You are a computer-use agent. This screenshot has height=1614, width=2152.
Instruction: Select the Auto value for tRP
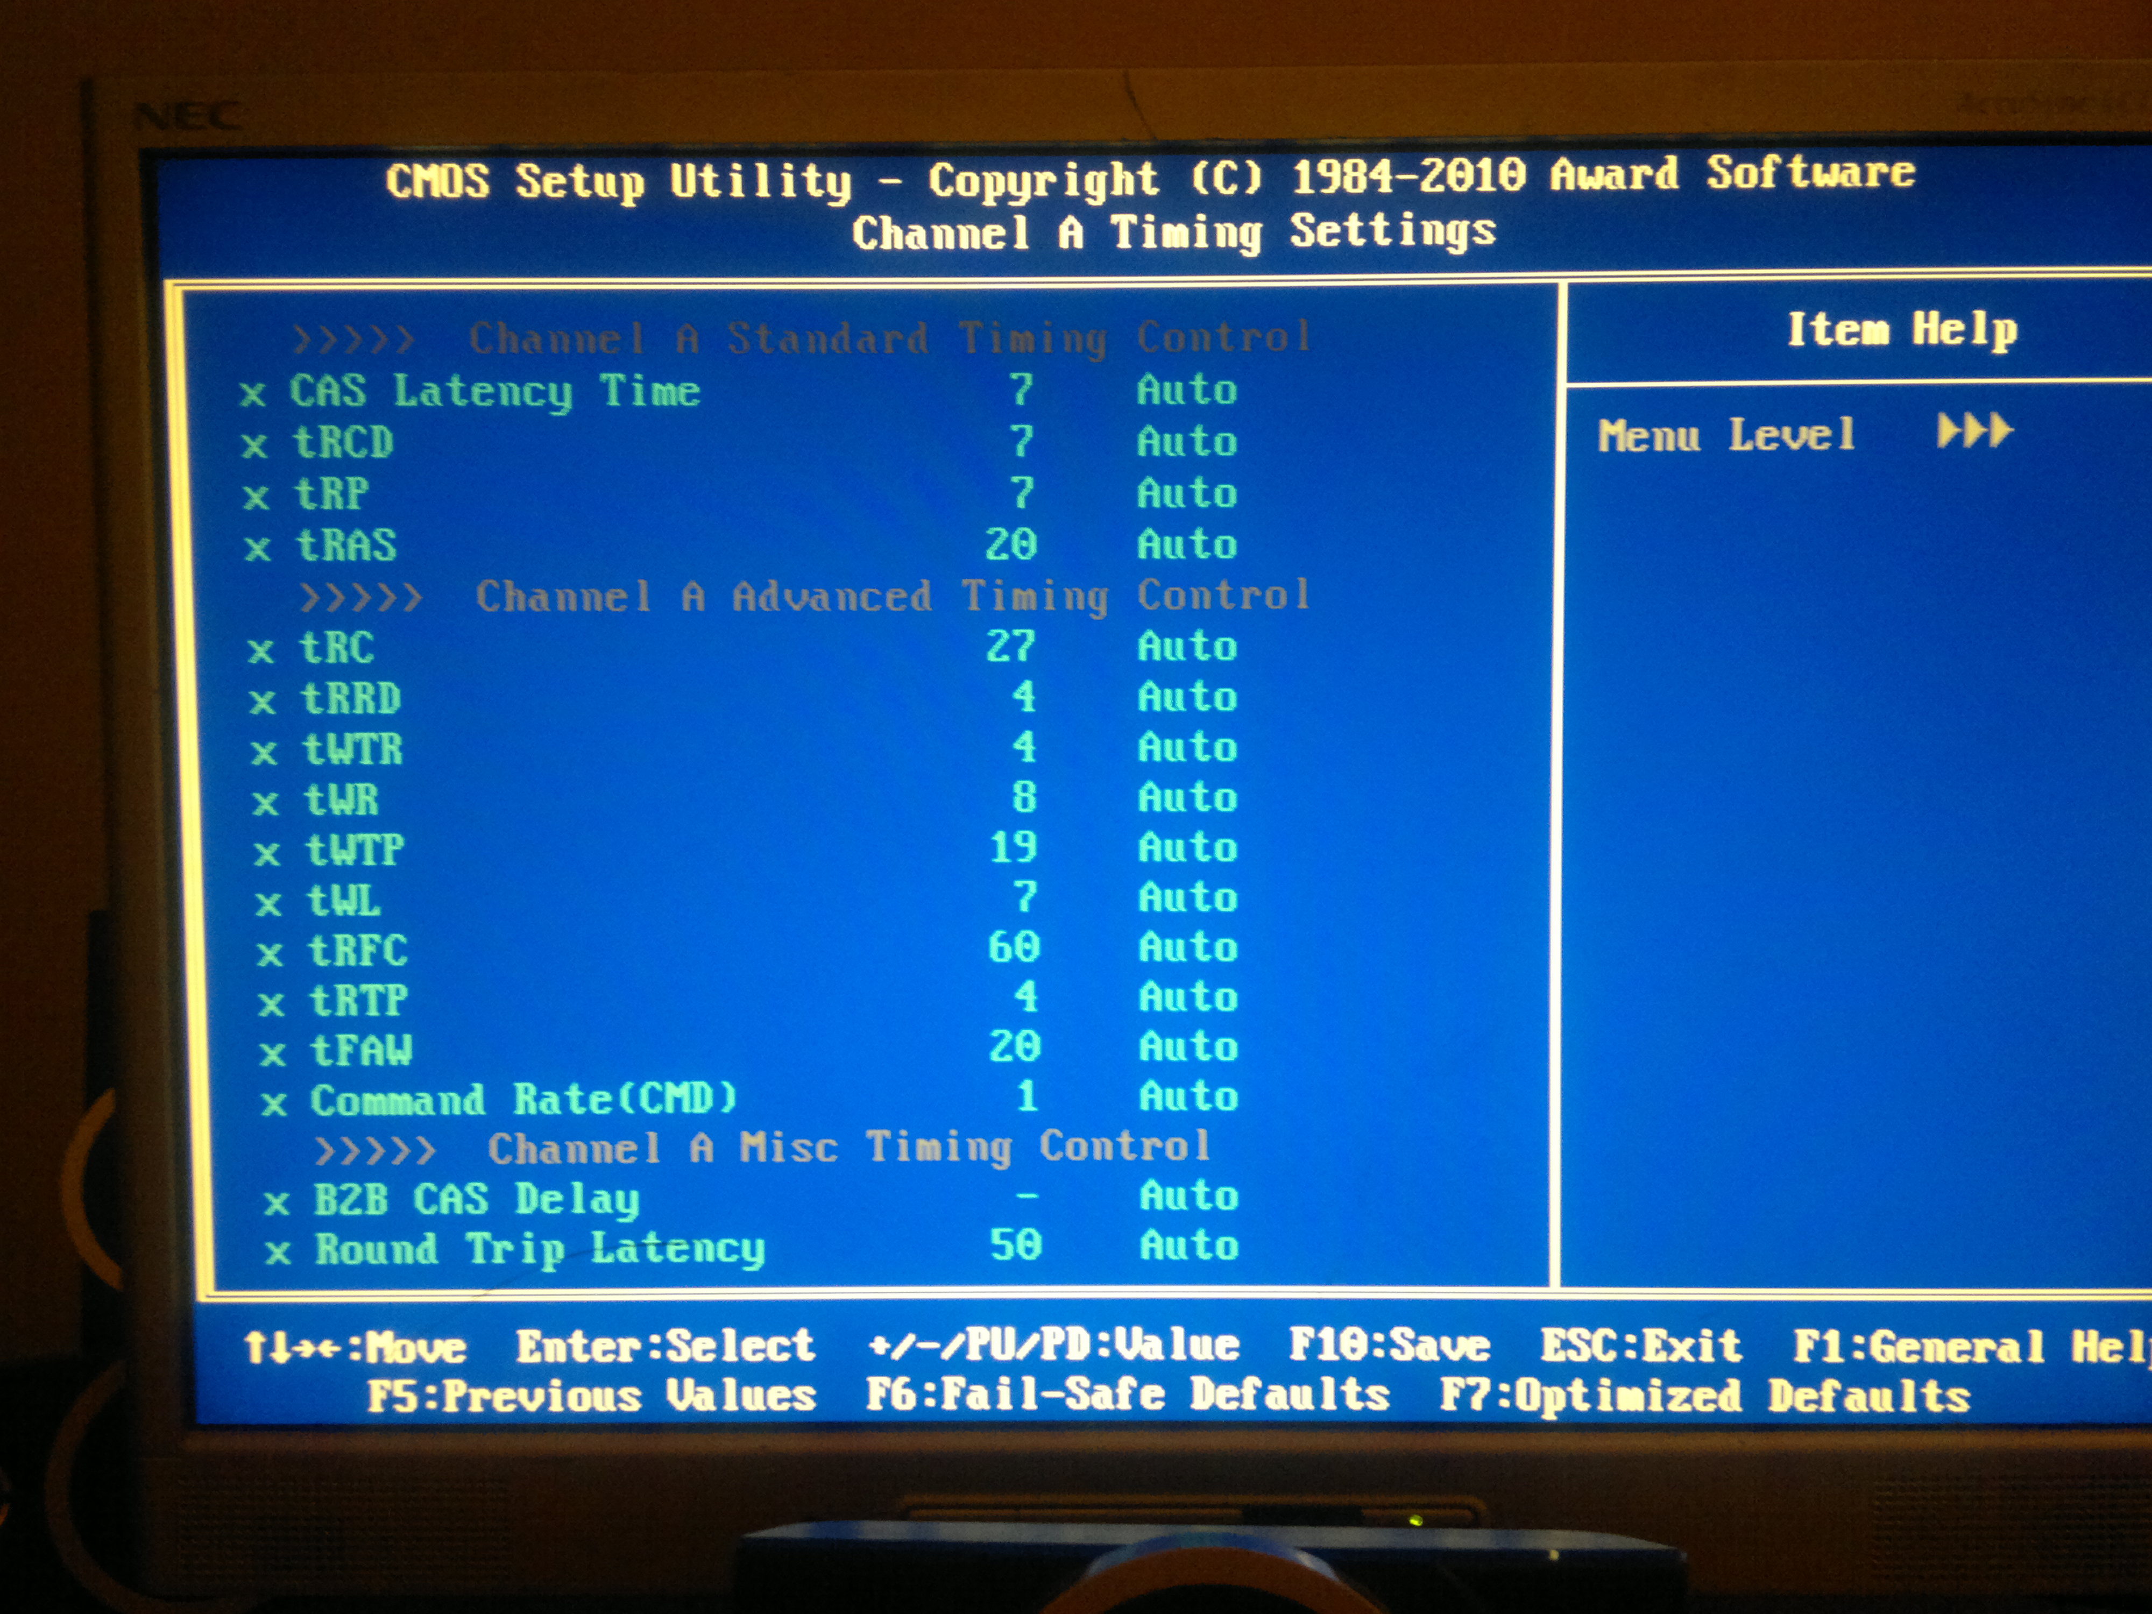[x=1187, y=493]
